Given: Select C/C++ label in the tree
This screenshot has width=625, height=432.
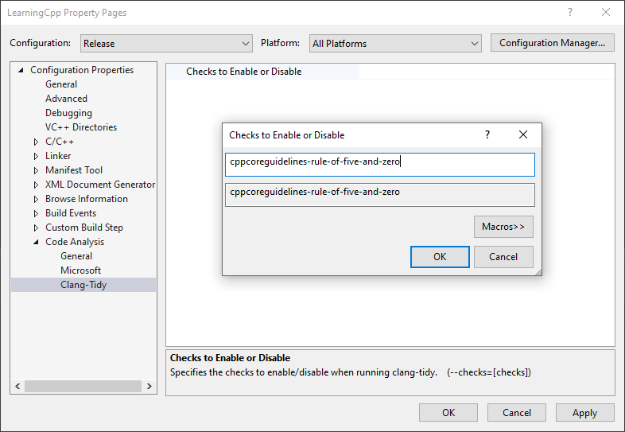Looking at the screenshot, I should tap(60, 142).
